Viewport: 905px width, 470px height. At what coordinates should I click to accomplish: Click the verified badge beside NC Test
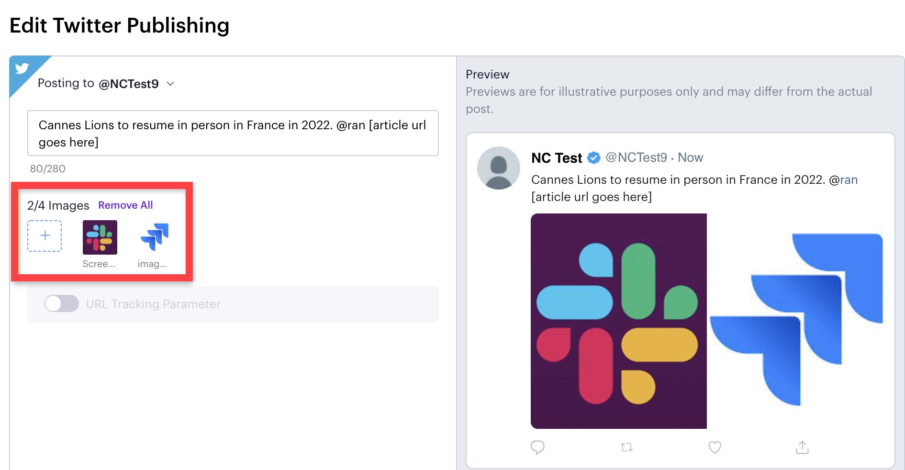[593, 157]
